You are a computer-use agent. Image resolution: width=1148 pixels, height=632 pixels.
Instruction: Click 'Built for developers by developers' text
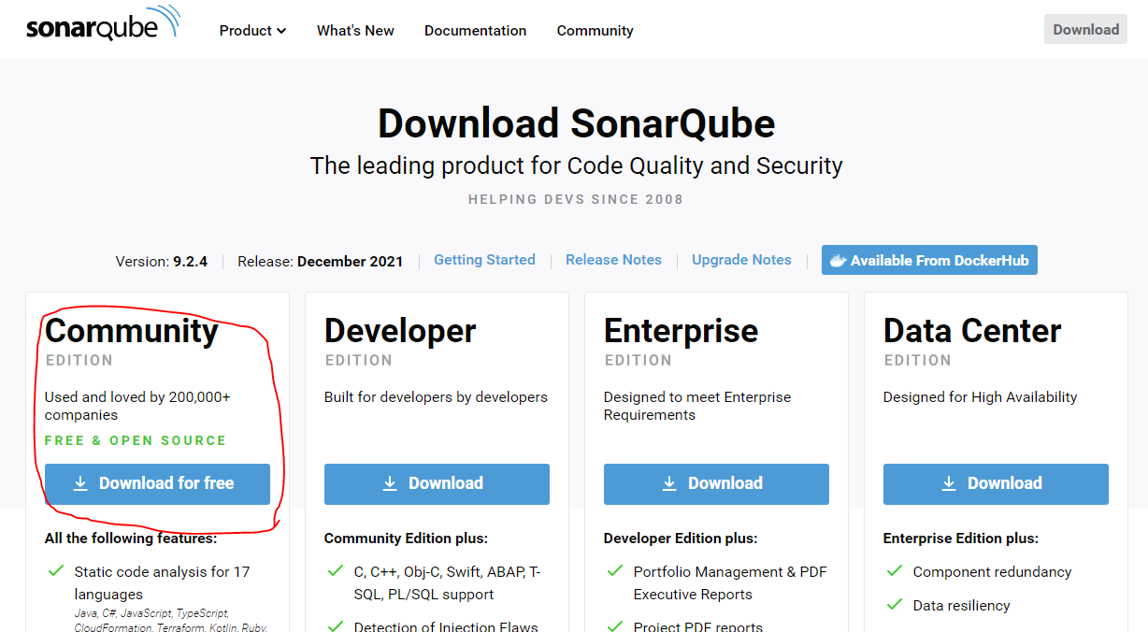point(436,397)
